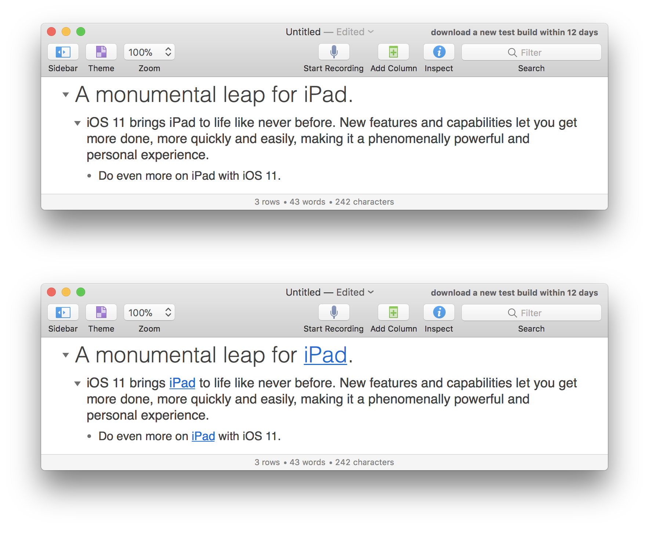Screen dimensions: 649x537
Task: Open Inspect info icon in bottom window
Action: coord(439,313)
